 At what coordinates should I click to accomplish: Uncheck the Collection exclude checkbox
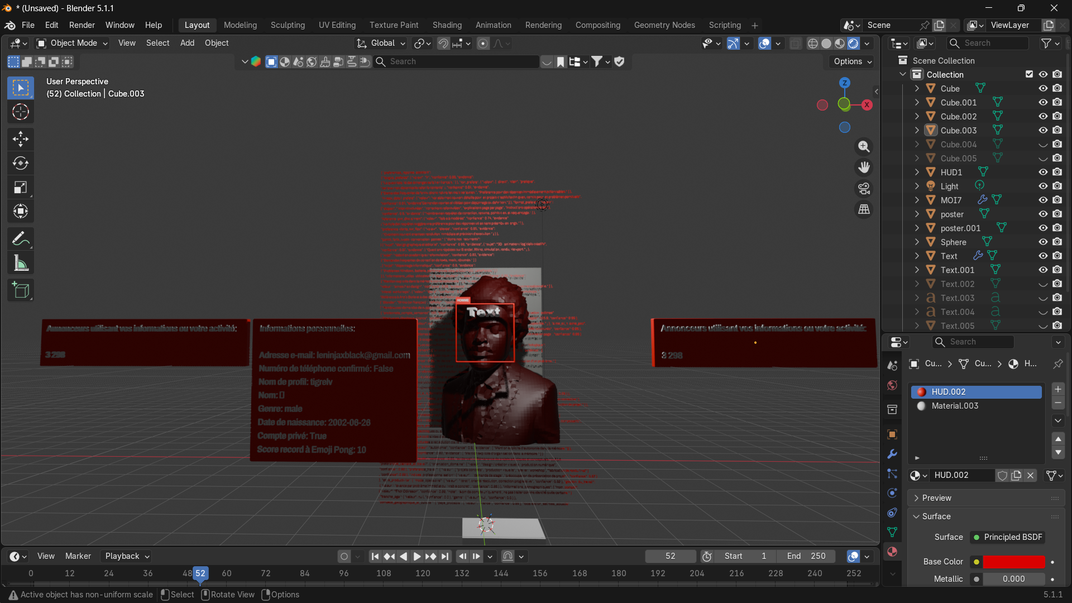pos(1029,74)
